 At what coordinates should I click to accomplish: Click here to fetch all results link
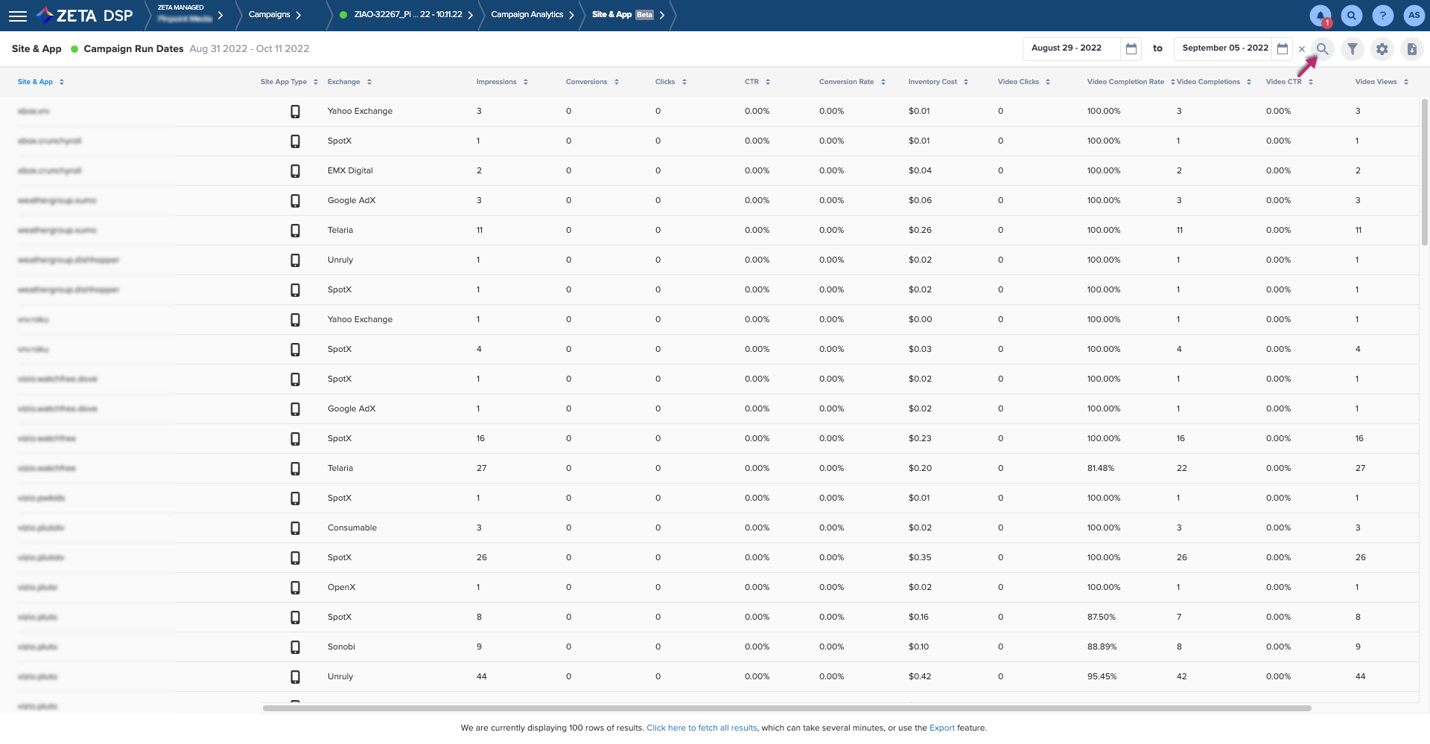click(x=702, y=728)
